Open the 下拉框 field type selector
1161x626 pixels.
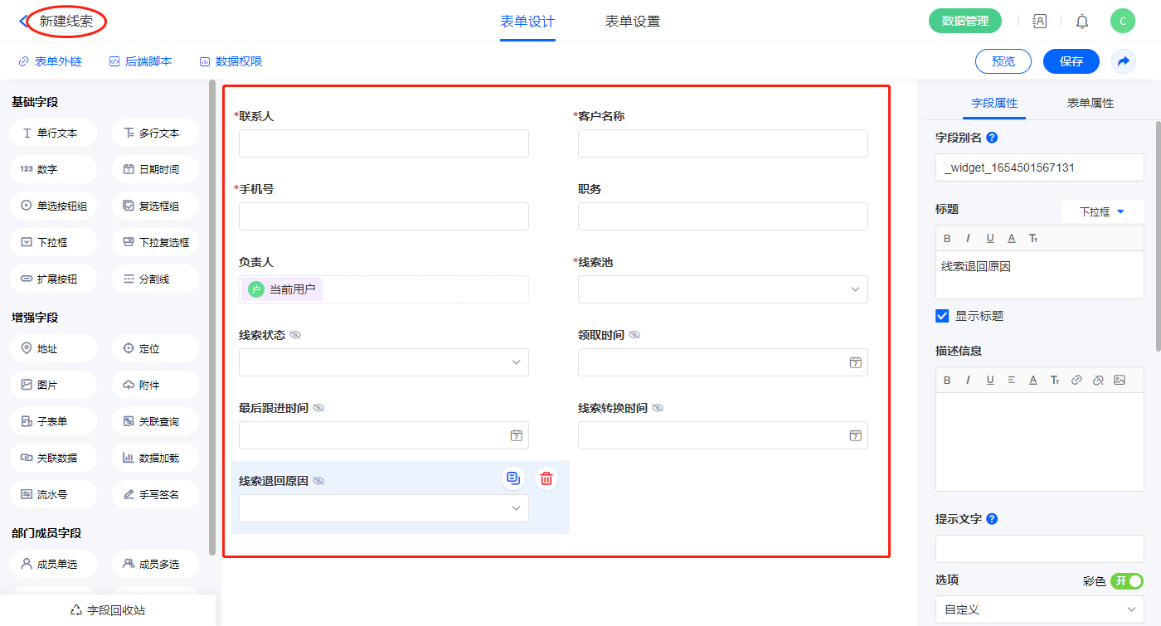click(1101, 211)
